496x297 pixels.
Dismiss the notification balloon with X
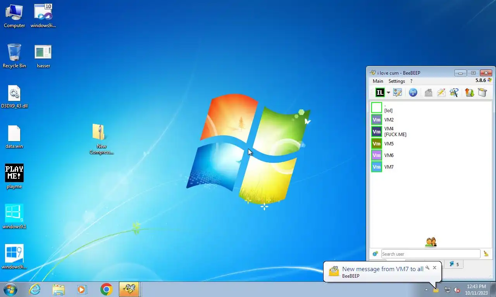pyautogui.click(x=434, y=268)
